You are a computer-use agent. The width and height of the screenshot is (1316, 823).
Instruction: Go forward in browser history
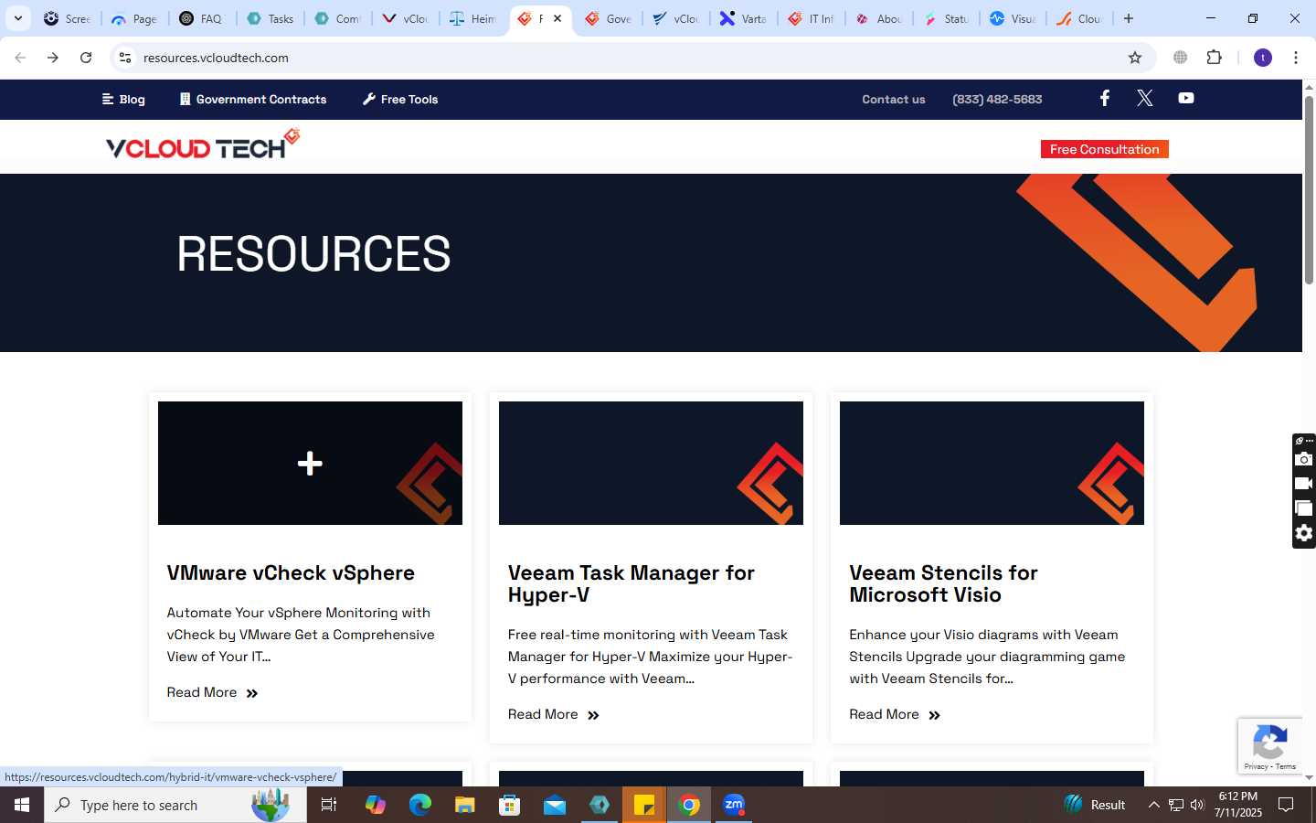[53, 58]
